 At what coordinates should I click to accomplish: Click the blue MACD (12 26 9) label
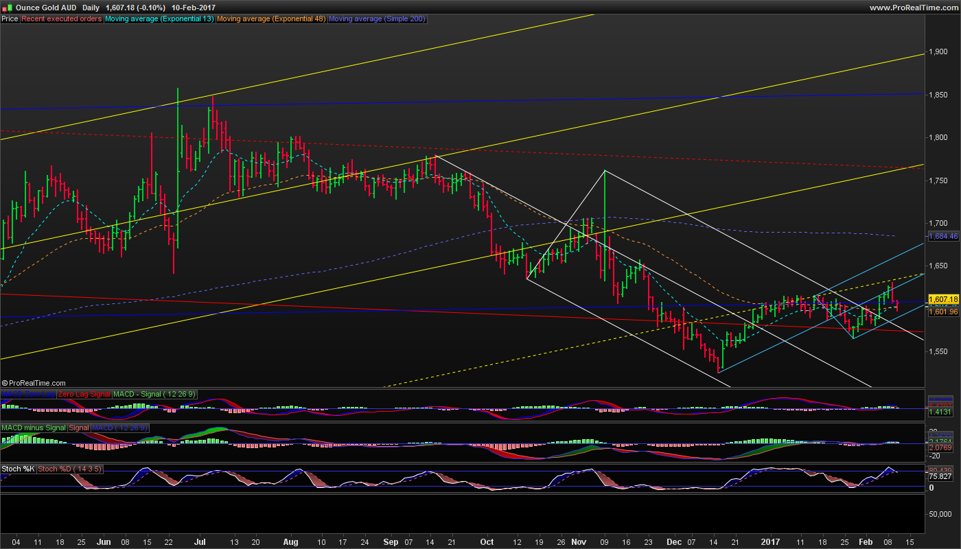click(x=119, y=428)
